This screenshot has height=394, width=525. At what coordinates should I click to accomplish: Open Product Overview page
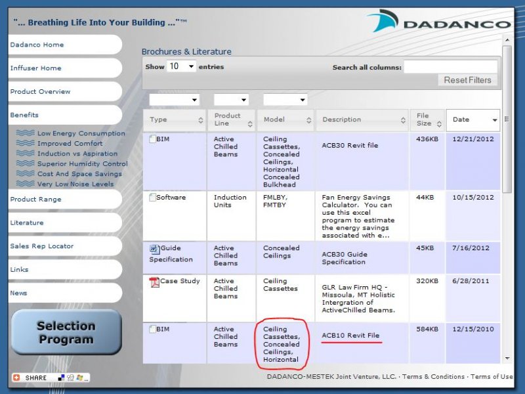[65, 91]
